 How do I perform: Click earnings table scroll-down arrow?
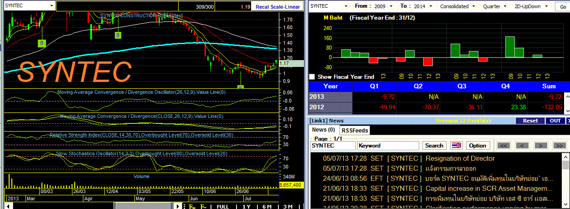pos(567,110)
